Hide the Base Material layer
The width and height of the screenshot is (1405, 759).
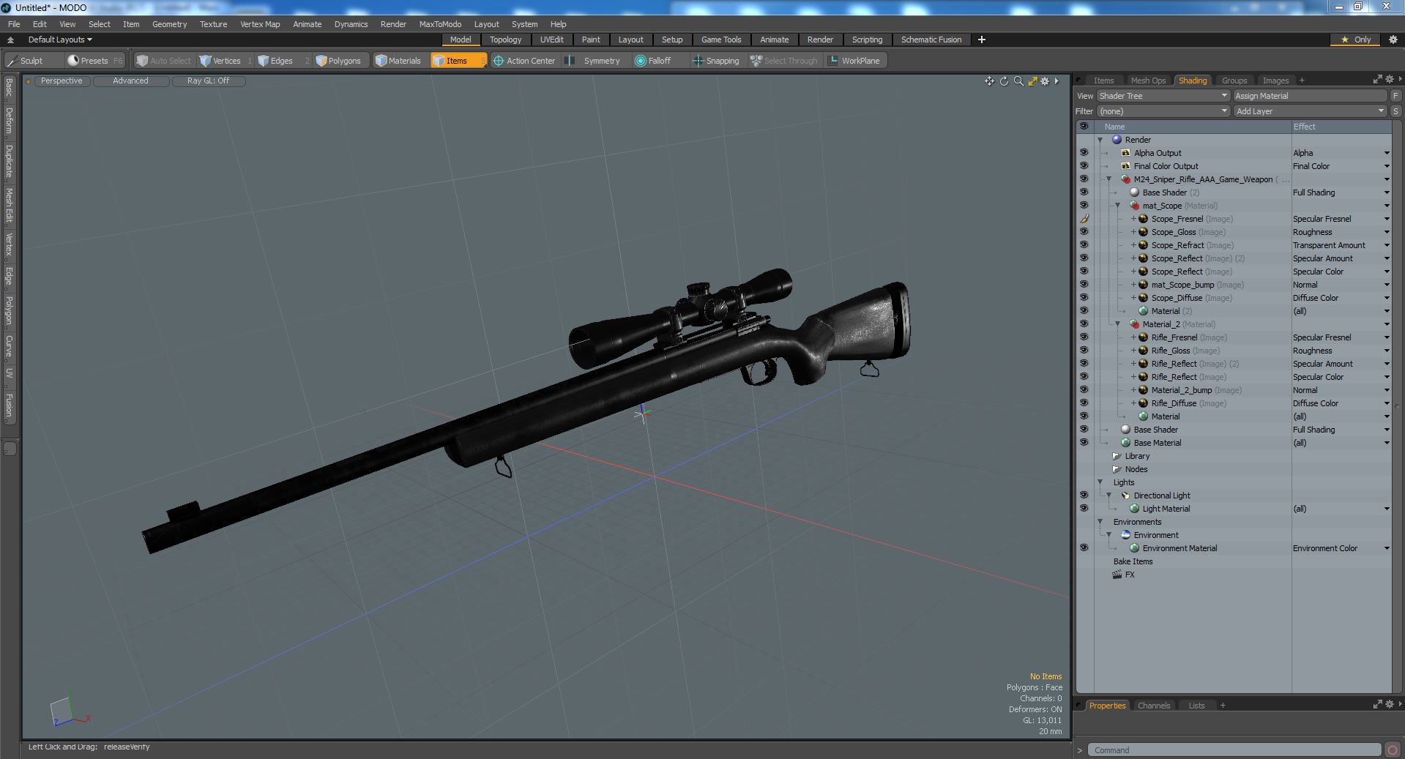pos(1084,443)
